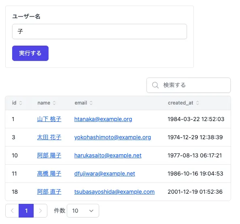Select date cell 1974-12-29 12:38:39
Screen dimensions: 240x224
pos(195,137)
